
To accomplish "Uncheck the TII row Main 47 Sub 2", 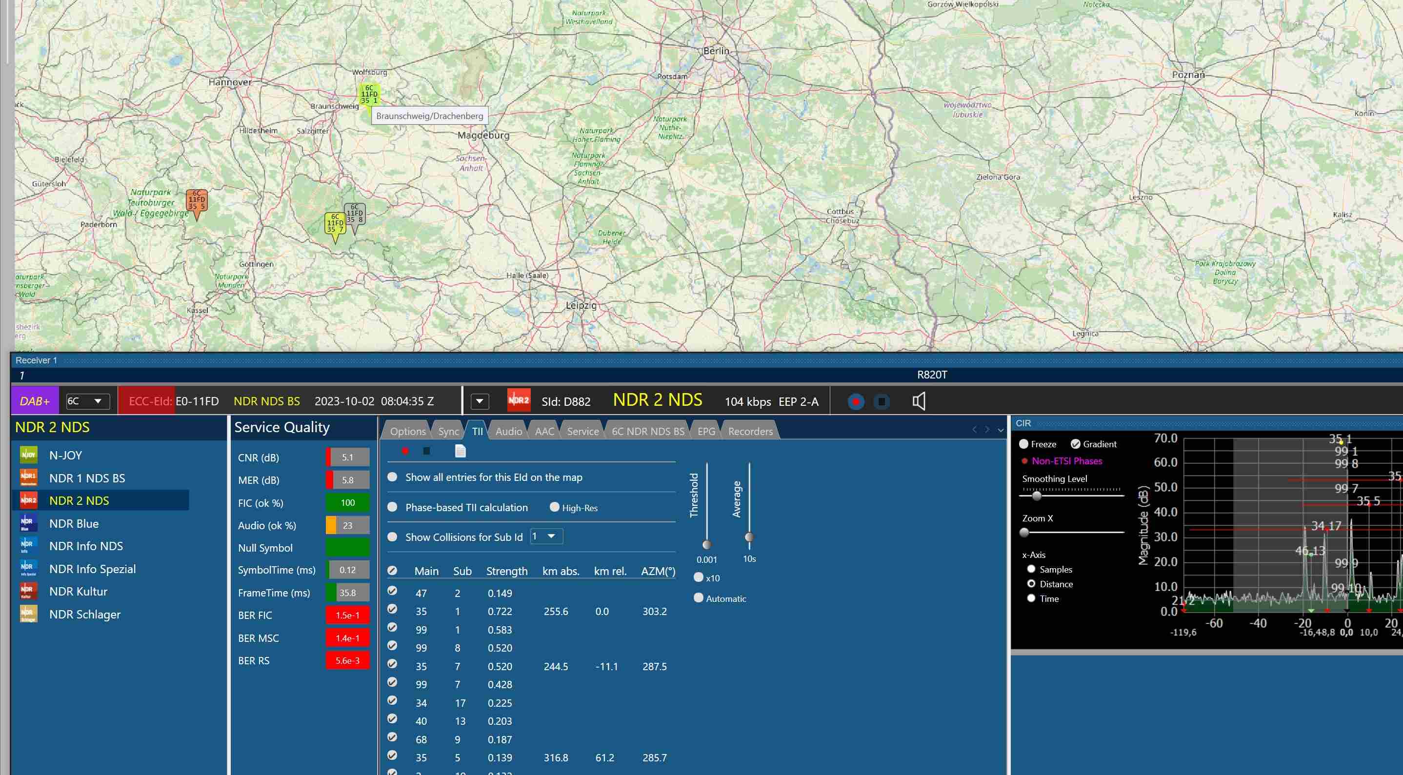I will click(x=392, y=590).
